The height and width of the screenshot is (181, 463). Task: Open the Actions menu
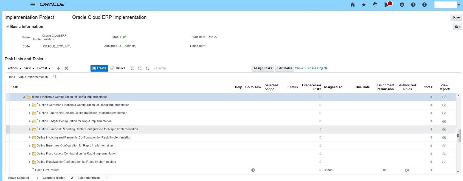(x=14, y=68)
